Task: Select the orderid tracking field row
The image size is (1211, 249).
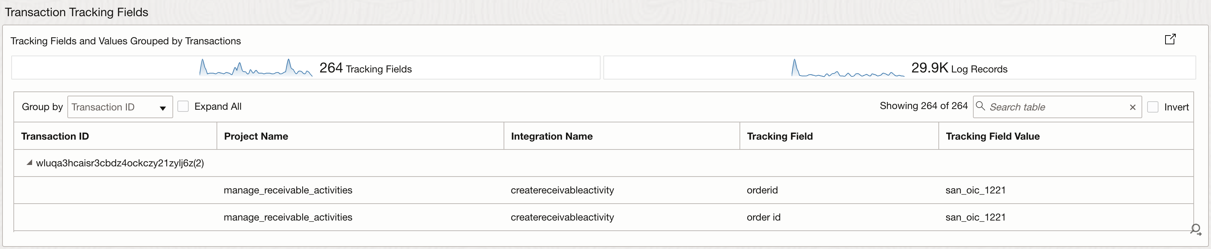Action: pyautogui.click(x=762, y=190)
